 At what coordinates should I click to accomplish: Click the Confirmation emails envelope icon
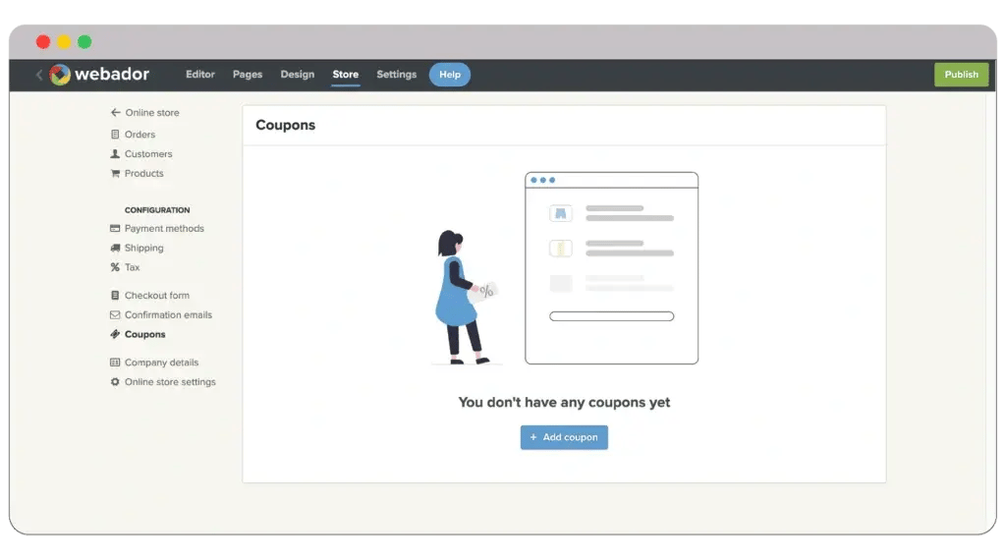(115, 315)
